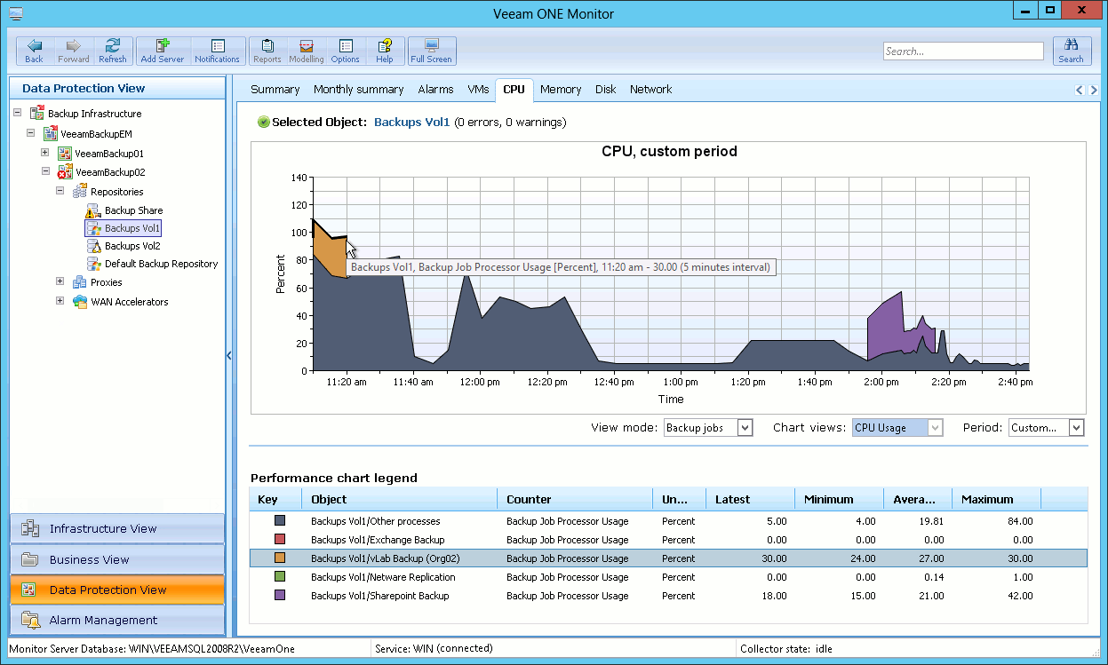Collapse the VeeamBackupEM node
Screen dimensions: 1108x665
coord(32,133)
